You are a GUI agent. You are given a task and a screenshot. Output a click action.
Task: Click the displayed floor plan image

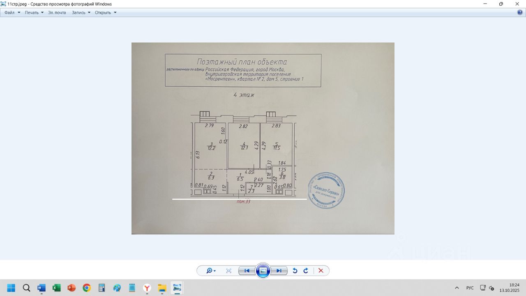coord(263,138)
